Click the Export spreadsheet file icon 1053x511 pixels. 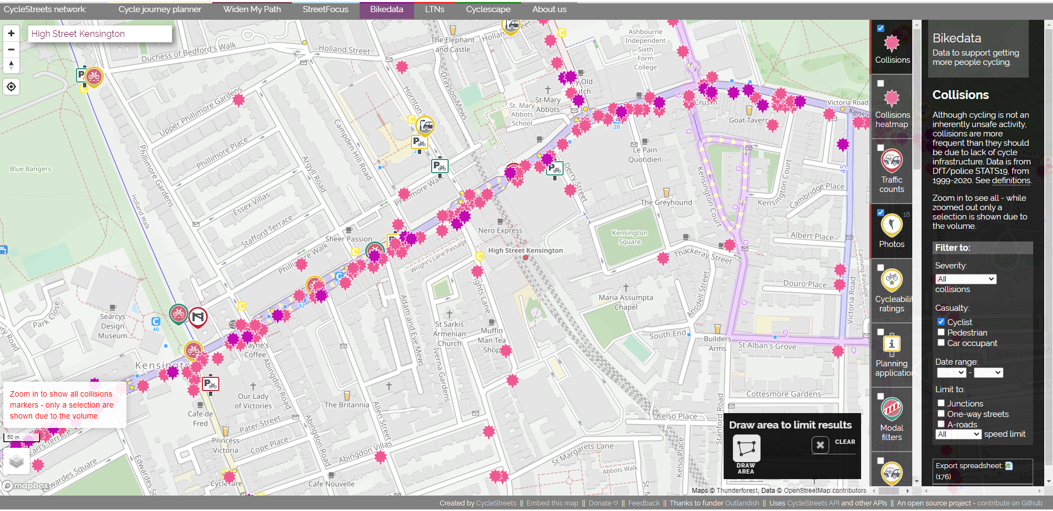click(1008, 466)
